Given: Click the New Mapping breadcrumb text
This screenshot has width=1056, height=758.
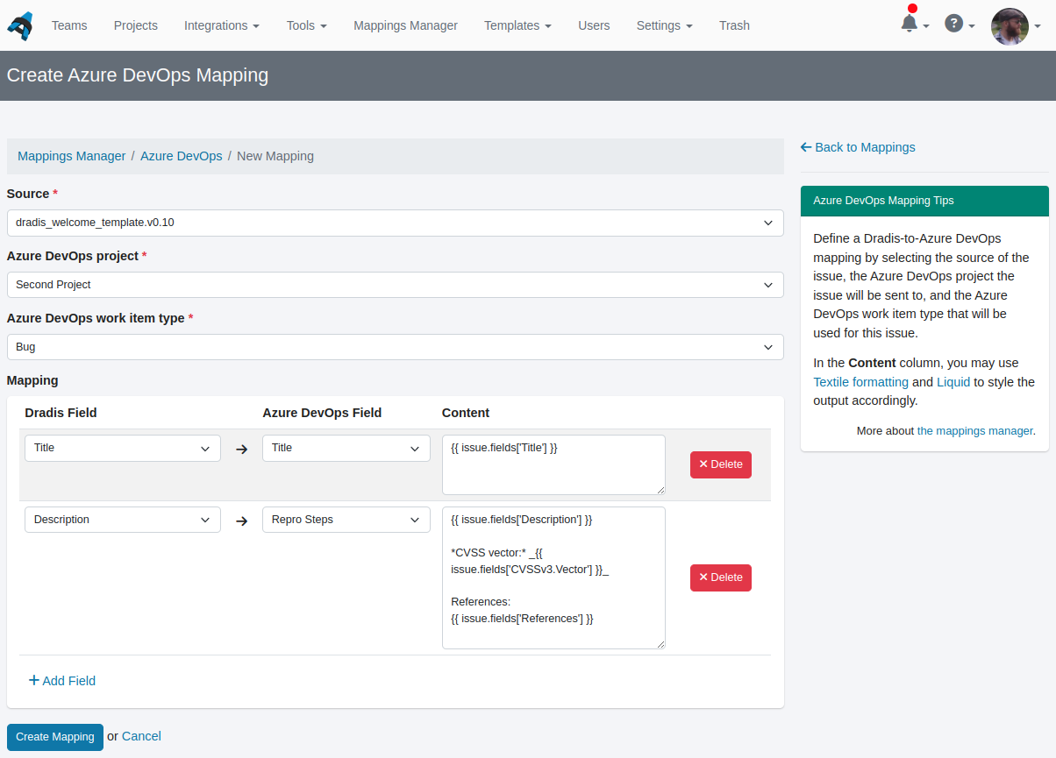Looking at the screenshot, I should click(275, 156).
